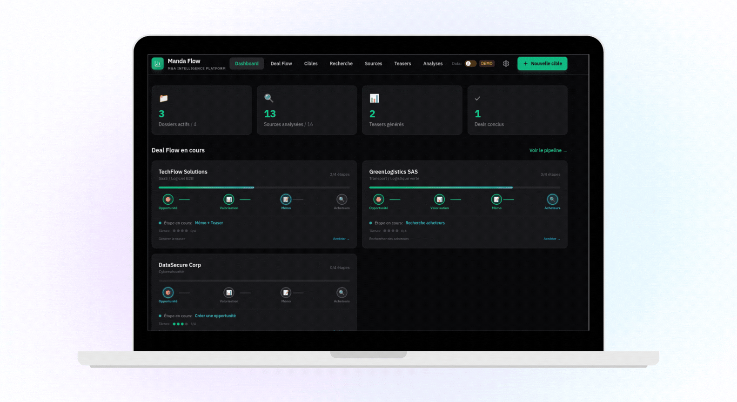Select GreenLogistics SAS Opportunité step icon
Image resolution: width=737 pixels, height=402 pixels.
(x=379, y=199)
